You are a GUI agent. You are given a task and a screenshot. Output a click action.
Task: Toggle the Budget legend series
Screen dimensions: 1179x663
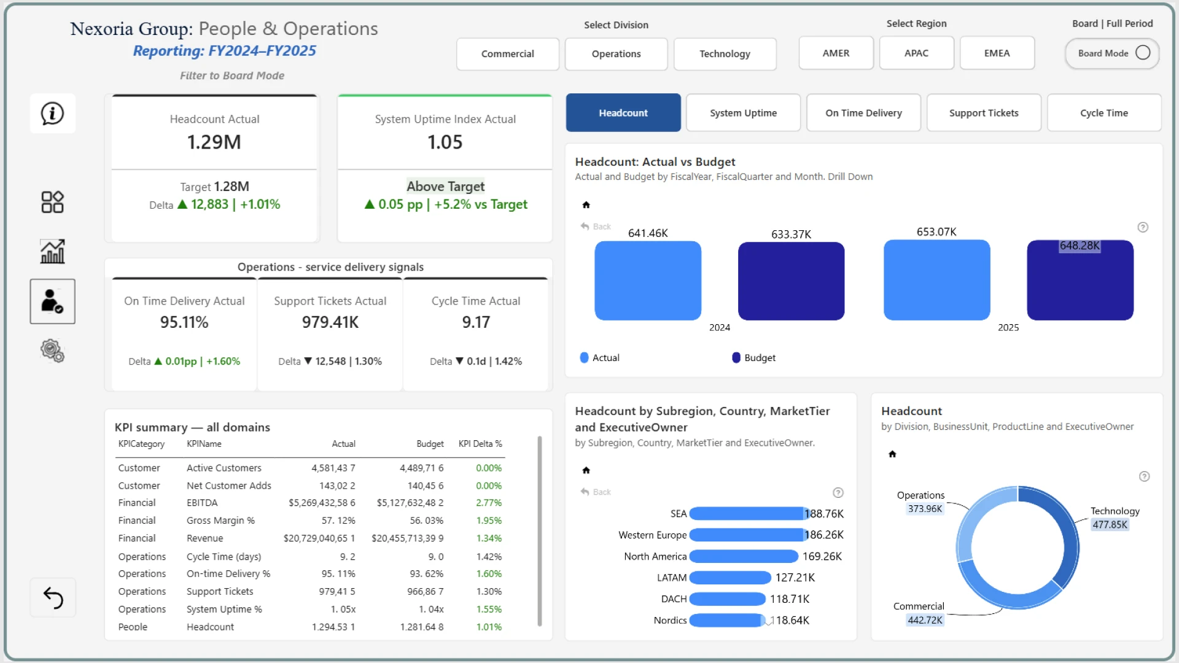(x=753, y=358)
